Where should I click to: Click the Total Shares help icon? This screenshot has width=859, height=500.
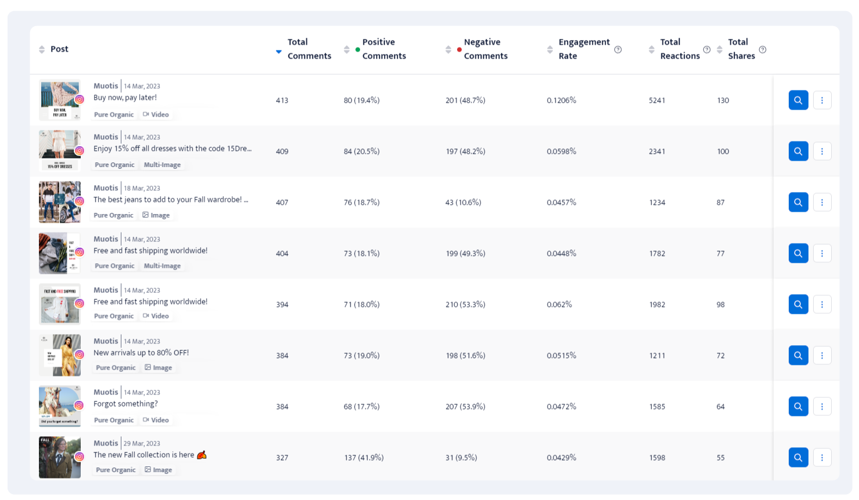click(763, 49)
